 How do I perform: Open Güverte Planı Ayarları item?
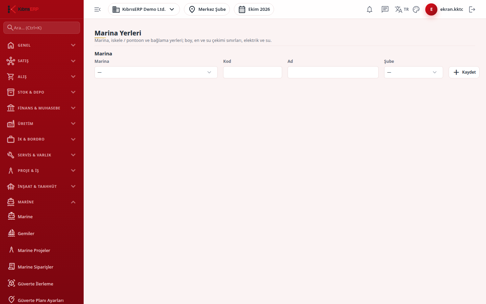42,300
